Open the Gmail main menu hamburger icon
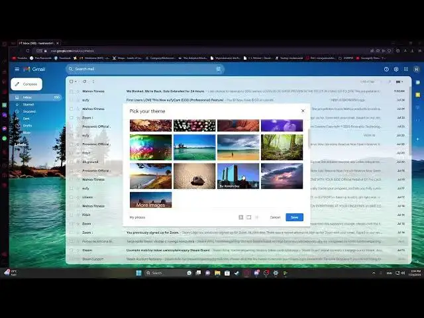Viewport: 424px width, 318px height. (x=17, y=69)
